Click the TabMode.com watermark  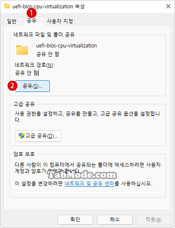coord(82,175)
